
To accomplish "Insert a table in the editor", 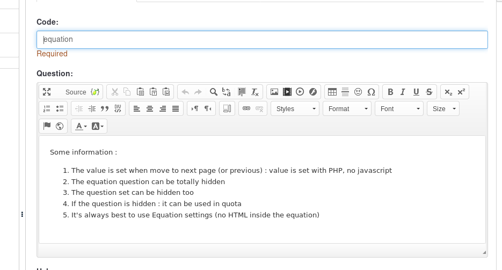I will coord(332,92).
